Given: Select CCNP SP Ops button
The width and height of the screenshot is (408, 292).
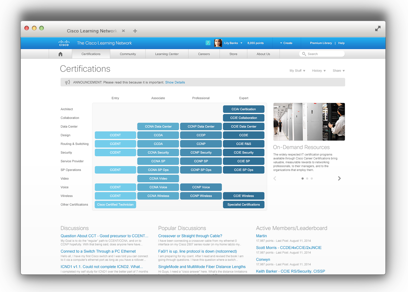Looking at the screenshot, I should pos(201,170).
